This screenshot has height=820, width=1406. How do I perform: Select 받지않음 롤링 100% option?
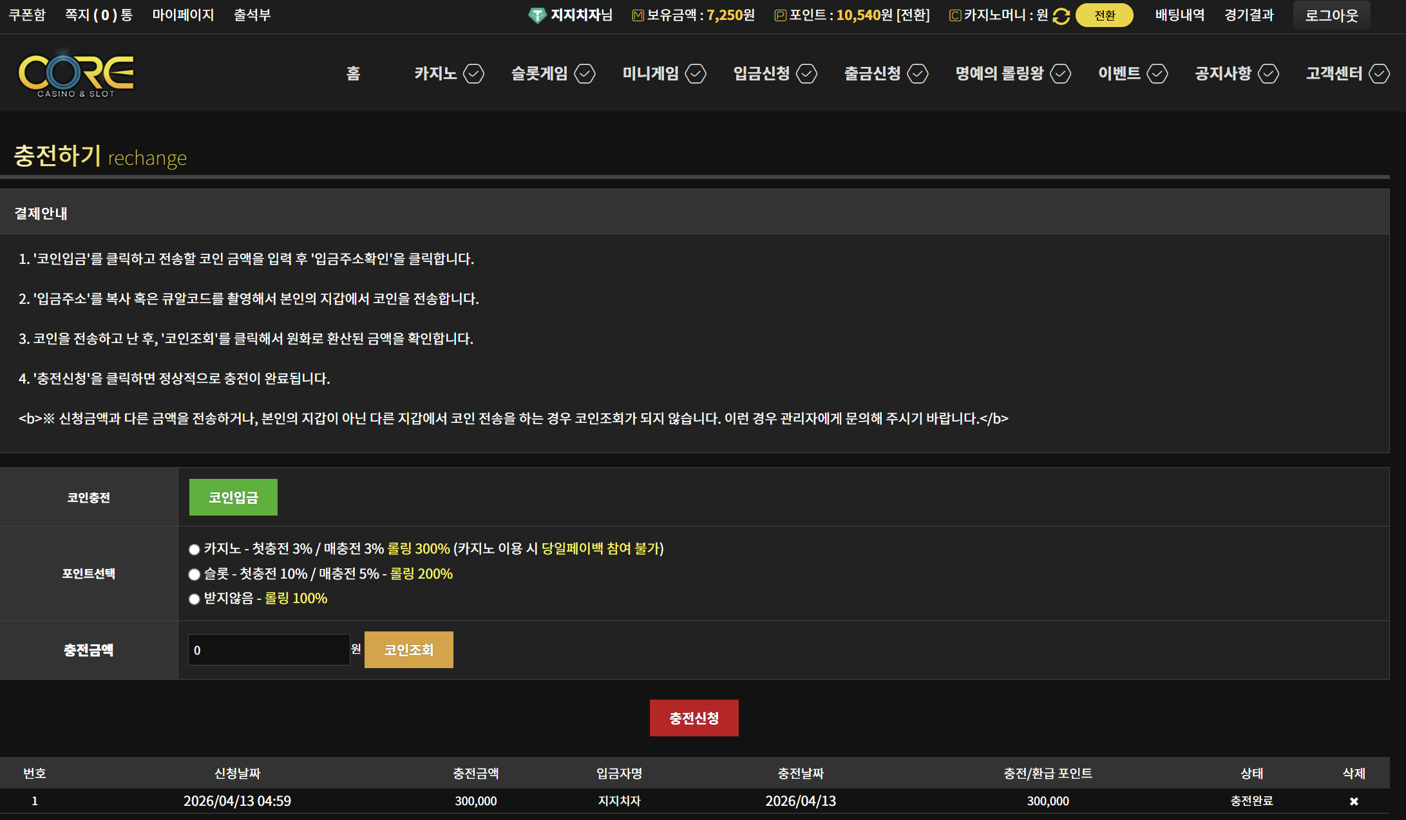[194, 599]
